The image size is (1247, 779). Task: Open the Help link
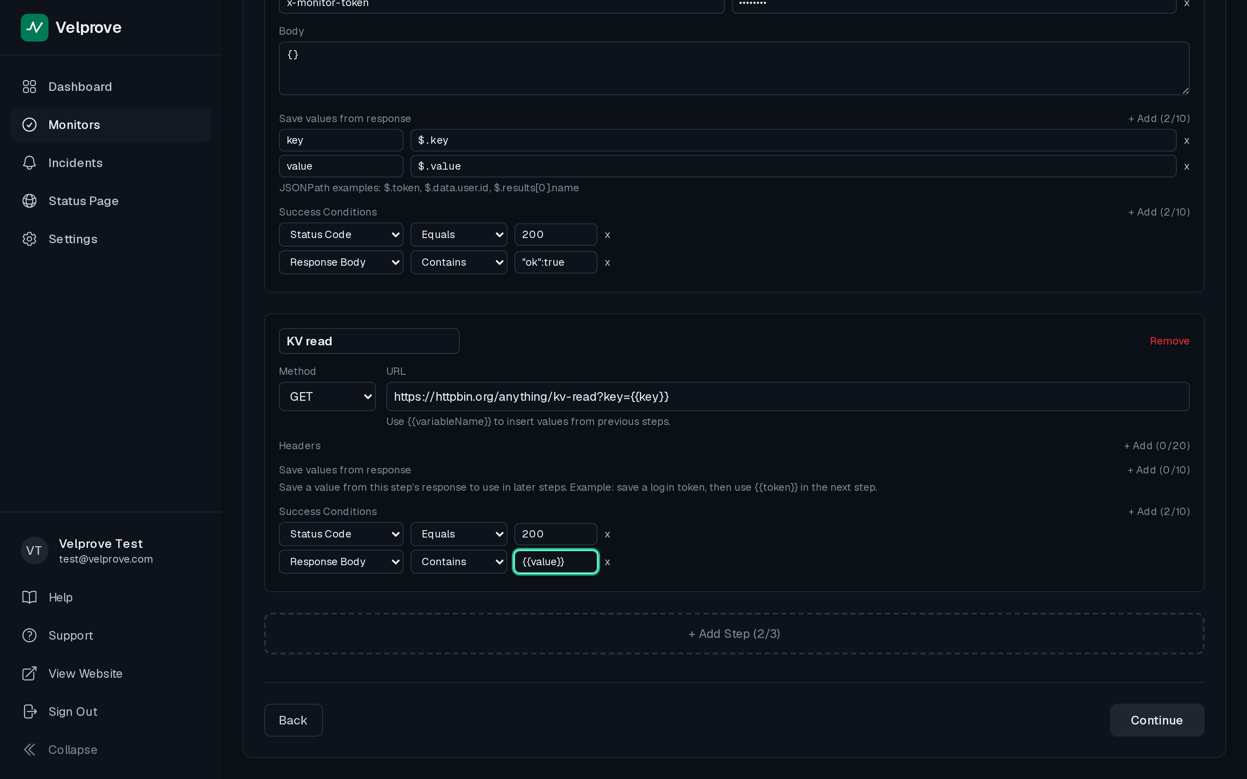tap(111, 597)
